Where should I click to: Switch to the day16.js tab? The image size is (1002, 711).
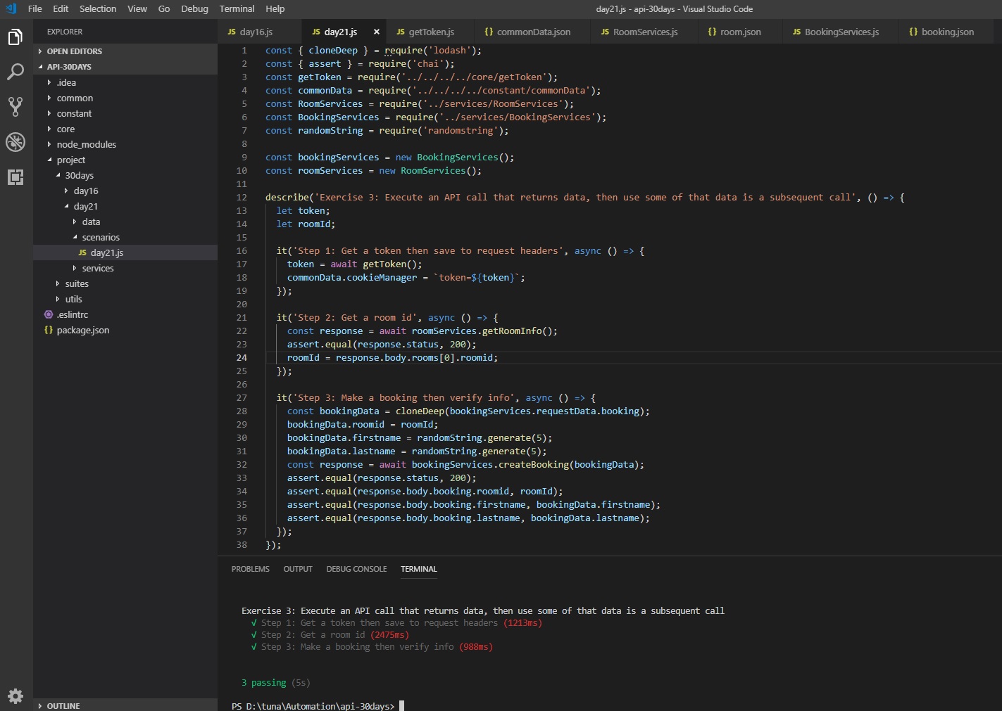pyautogui.click(x=259, y=32)
